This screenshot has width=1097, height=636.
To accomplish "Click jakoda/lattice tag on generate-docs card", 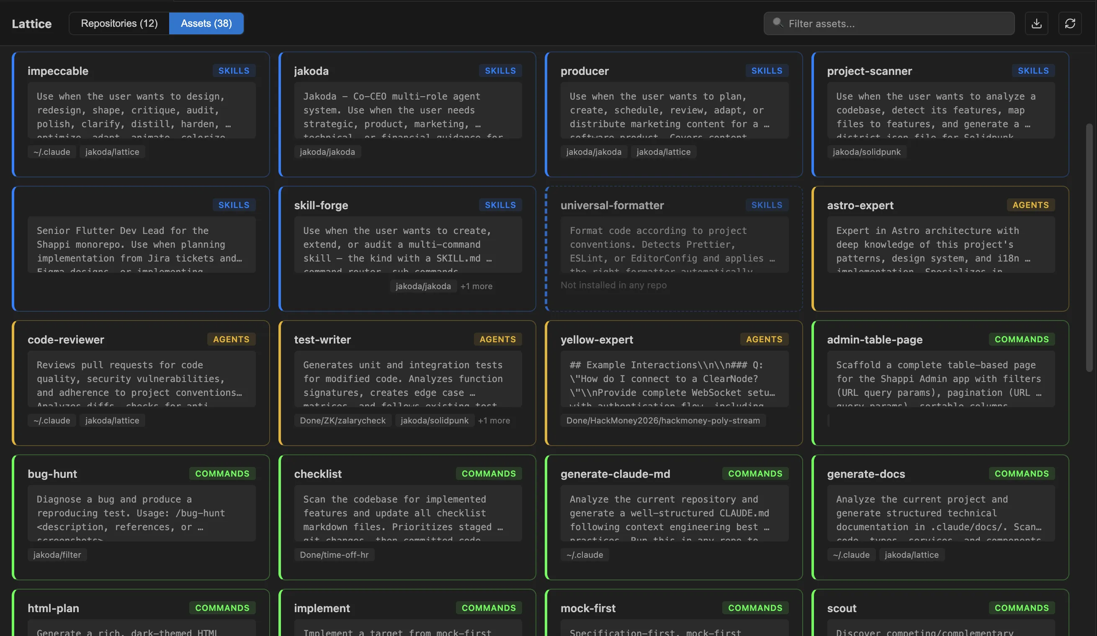I will 912,555.
